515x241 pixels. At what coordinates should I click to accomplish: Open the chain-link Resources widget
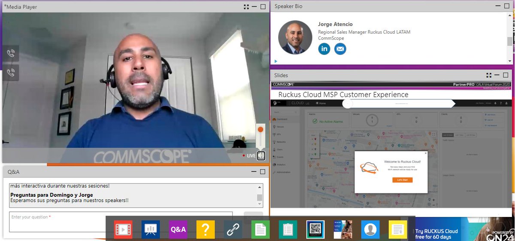pos(233,230)
